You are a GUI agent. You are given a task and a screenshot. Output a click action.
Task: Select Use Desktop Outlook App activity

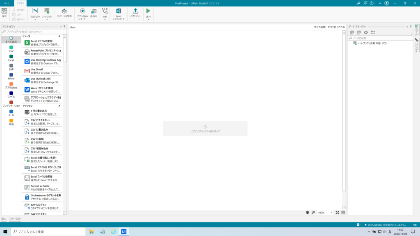click(42, 61)
